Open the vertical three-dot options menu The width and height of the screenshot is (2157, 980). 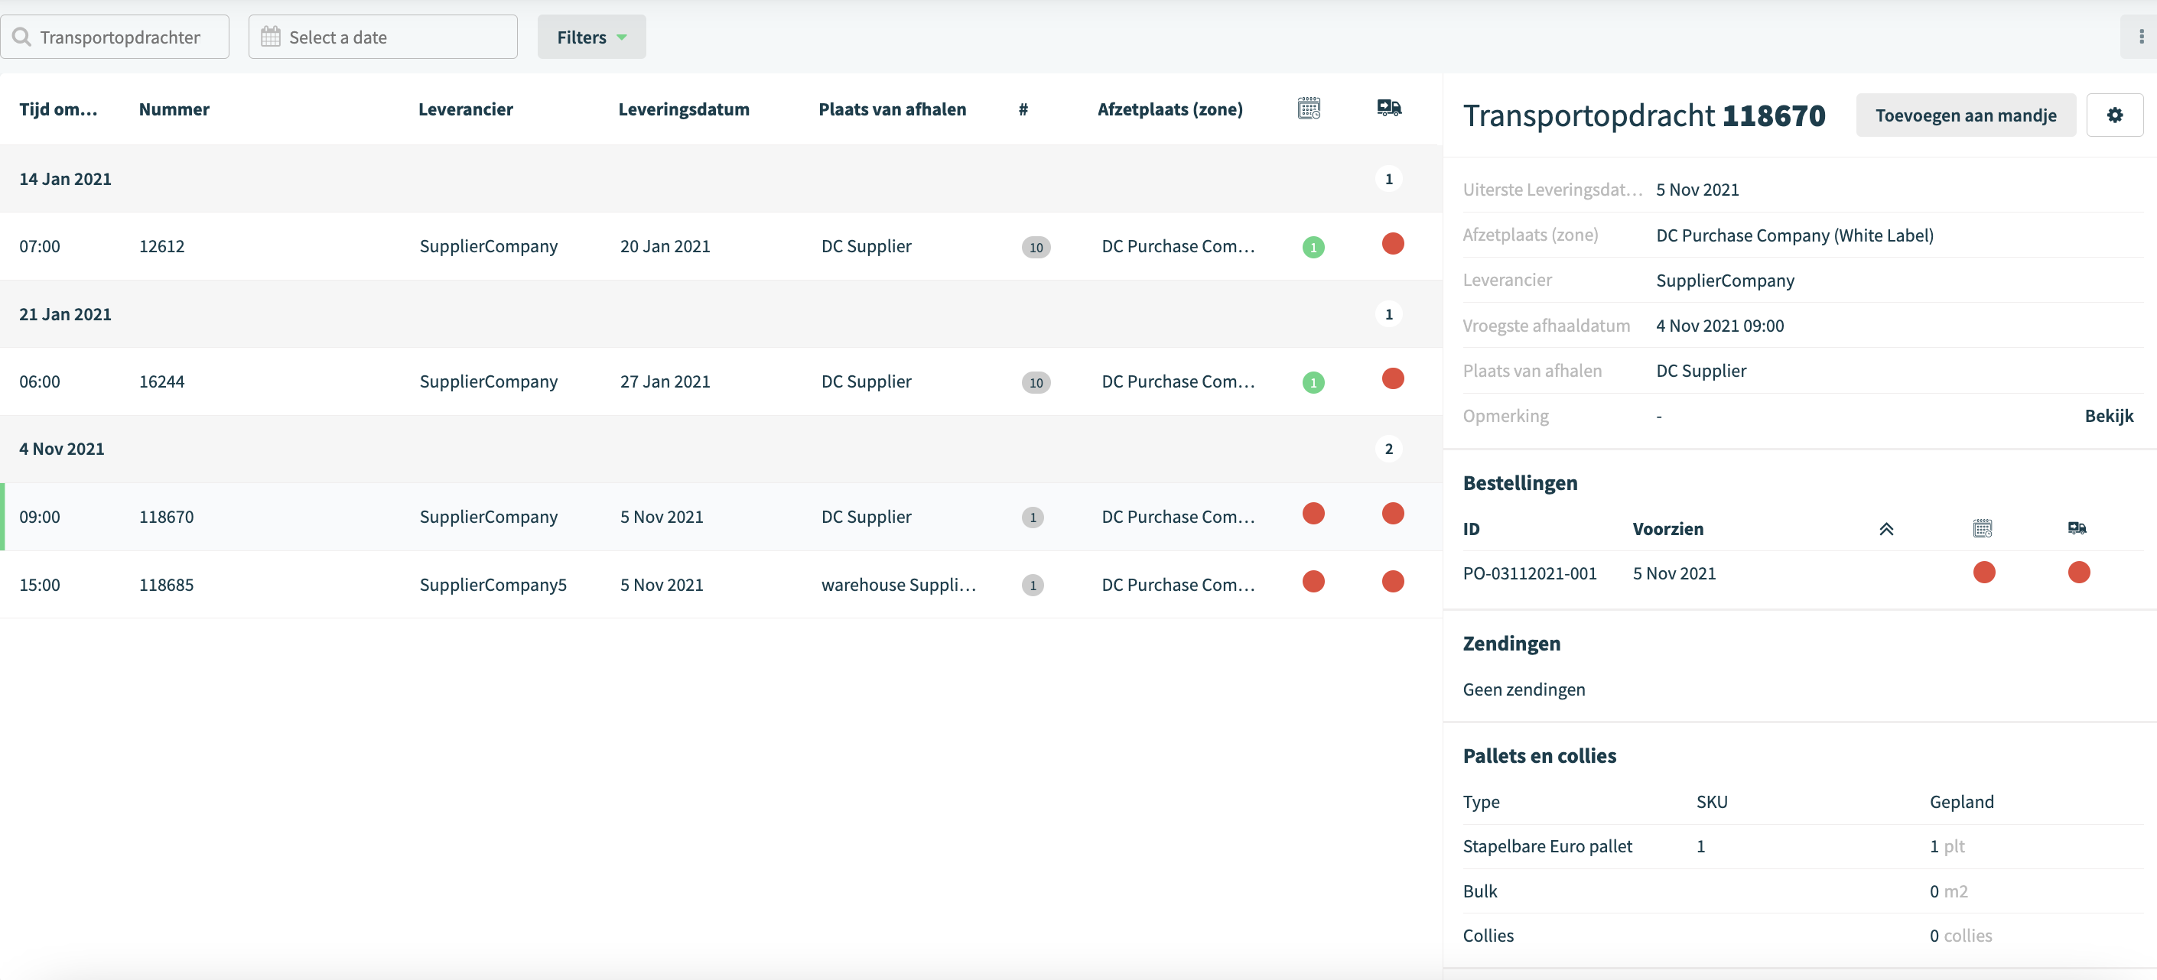pos(2141,37)
